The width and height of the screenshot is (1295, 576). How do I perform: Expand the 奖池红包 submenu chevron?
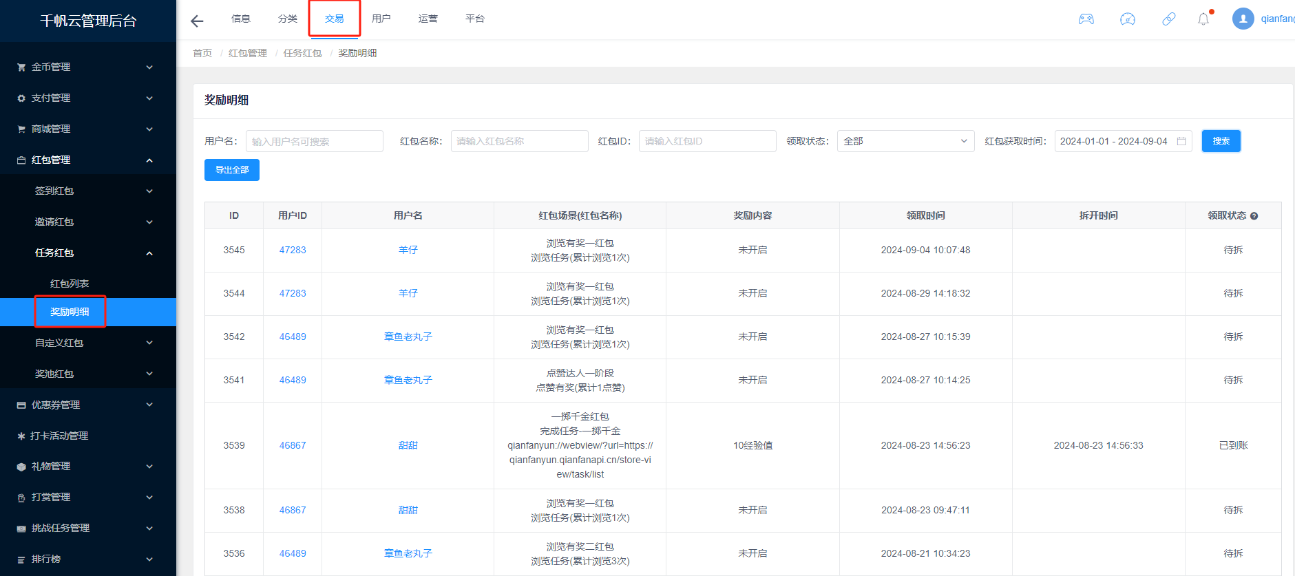[149, 374]
